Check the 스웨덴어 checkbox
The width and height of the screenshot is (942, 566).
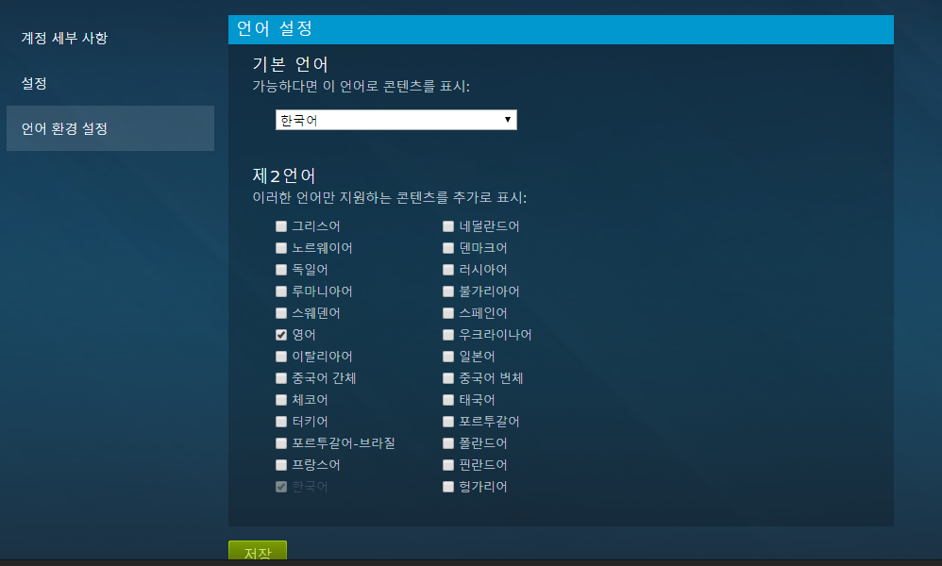click(x=281, y=312)
